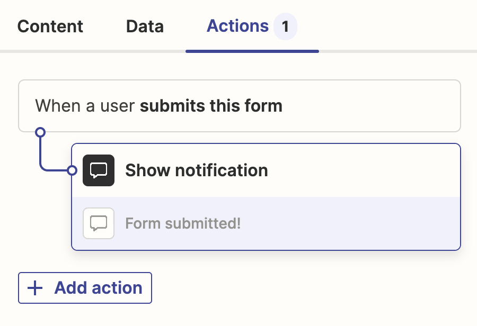Image resolution: width=477 pixels, height=326 pixels.
Task: Click the underline indicator beneath Actions
Action: tap(252, 51)
